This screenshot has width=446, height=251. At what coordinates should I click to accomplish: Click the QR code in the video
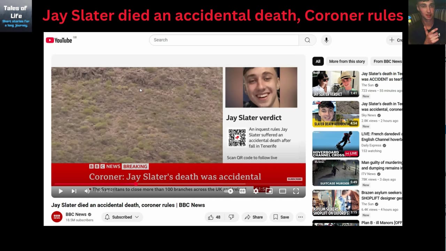tap(237, 137)
